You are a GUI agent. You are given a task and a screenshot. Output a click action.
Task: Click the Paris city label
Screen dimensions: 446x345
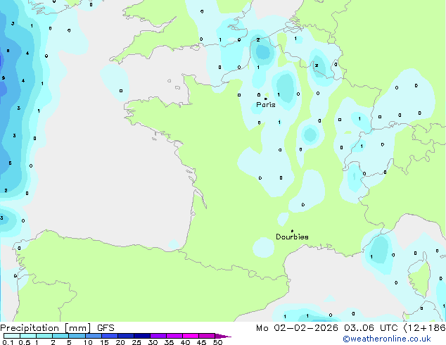(266, 105)
